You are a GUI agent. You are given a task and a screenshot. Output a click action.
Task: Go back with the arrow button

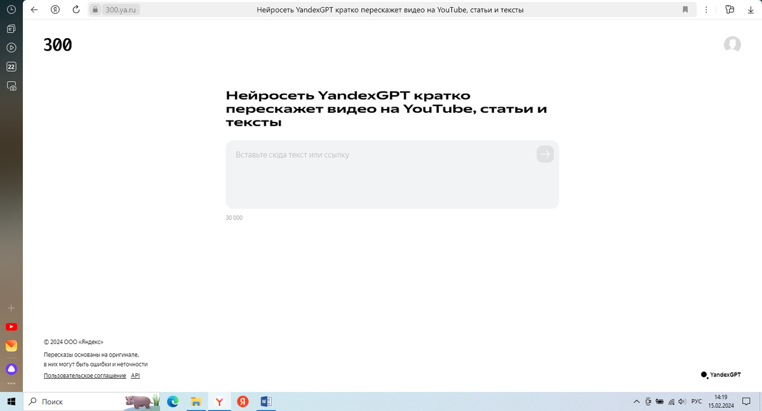point(34,10)
